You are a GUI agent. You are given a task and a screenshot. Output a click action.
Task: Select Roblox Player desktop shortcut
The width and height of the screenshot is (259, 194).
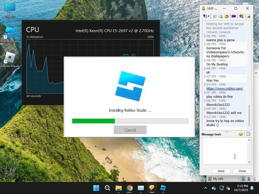click(x=10, y=60)
